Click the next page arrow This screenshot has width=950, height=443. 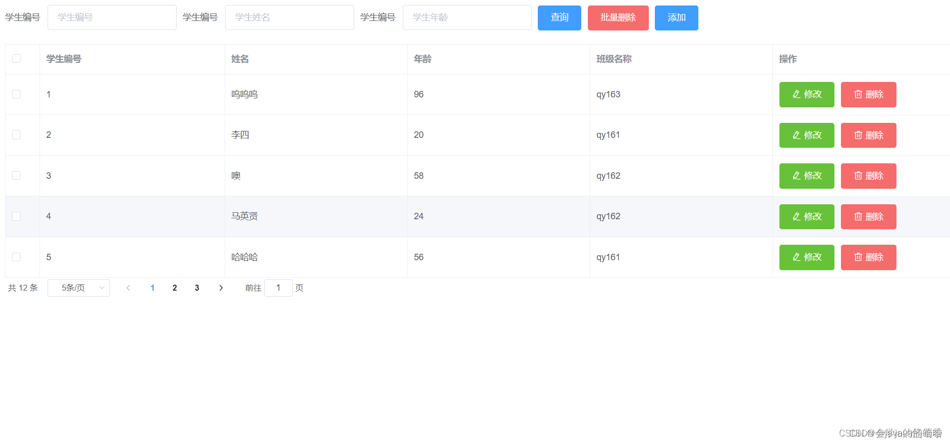pos(221,288)
